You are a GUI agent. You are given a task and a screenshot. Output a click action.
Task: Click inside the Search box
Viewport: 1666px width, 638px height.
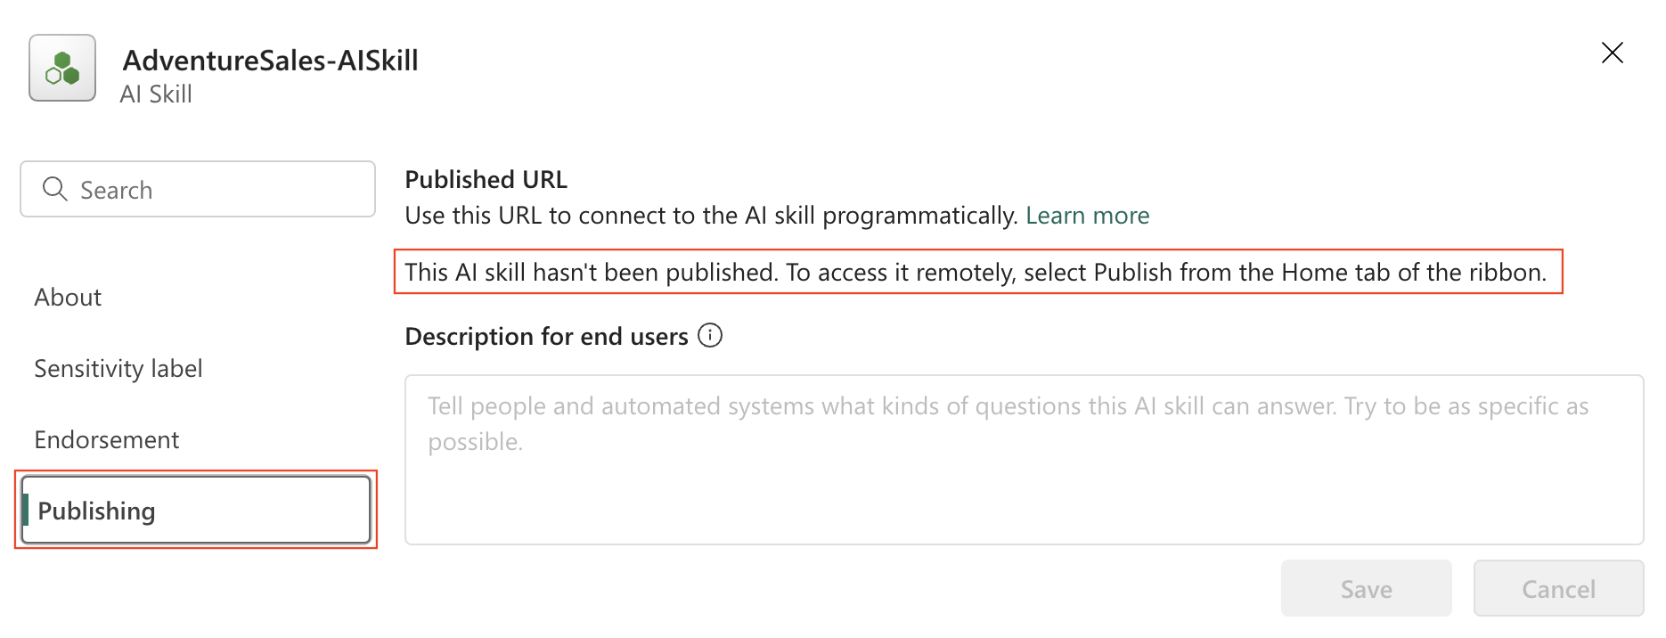(x=196, y=189)
